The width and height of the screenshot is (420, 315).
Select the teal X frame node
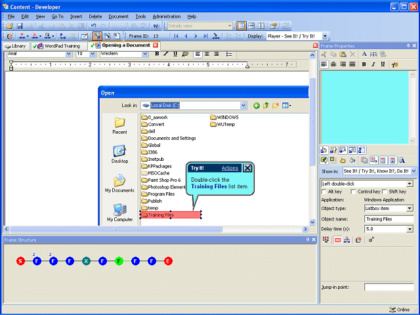pos(86,261)
